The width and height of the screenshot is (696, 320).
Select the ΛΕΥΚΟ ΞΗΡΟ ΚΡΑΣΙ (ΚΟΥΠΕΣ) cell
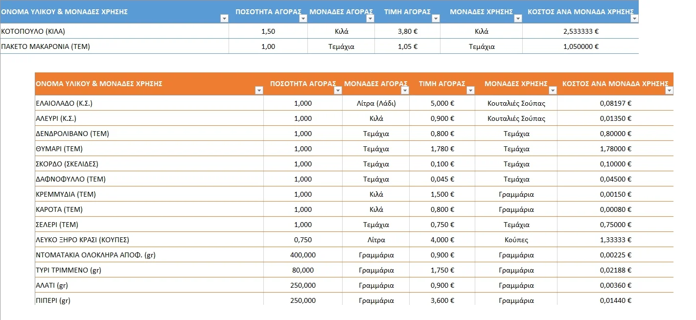tap(149, 240)
